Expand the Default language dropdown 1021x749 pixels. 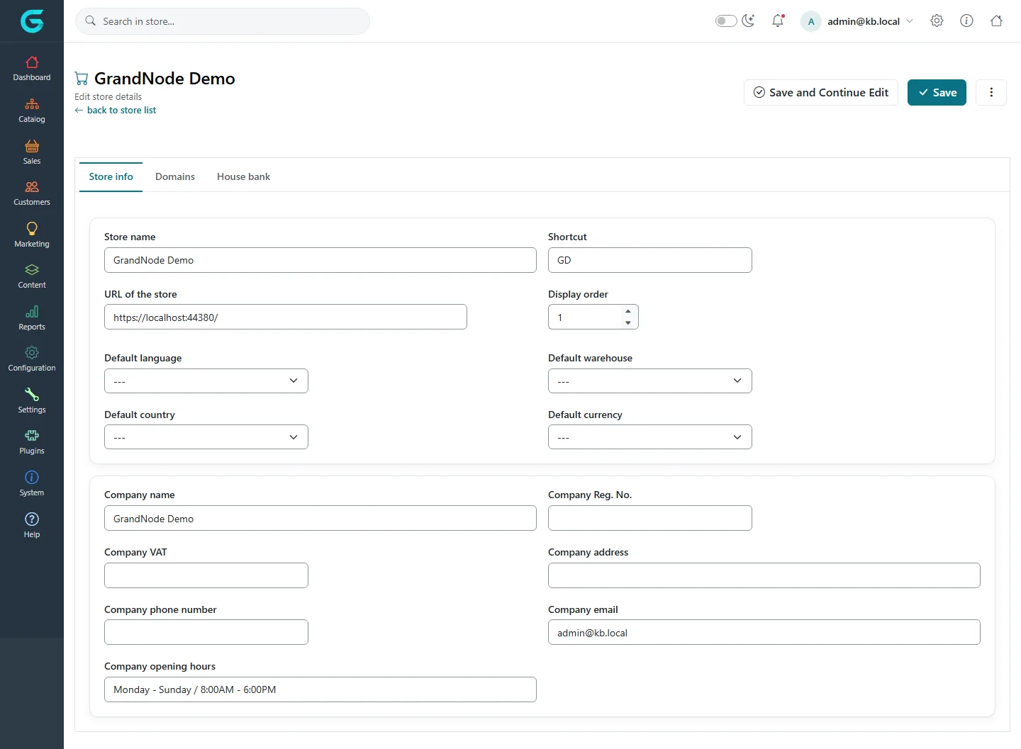(x=206, y=381)
